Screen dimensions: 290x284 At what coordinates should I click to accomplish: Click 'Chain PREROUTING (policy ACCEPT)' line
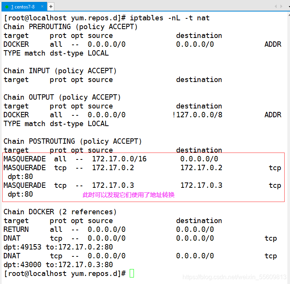pyautogui.click(x=70, y=27)
